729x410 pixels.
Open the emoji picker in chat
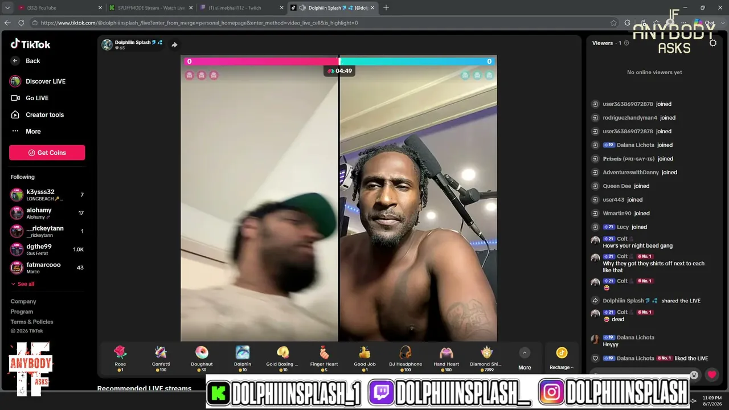[x=694, y=375]
